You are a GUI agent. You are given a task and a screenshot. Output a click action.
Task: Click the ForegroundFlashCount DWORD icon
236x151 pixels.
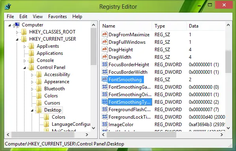[105, 110]
